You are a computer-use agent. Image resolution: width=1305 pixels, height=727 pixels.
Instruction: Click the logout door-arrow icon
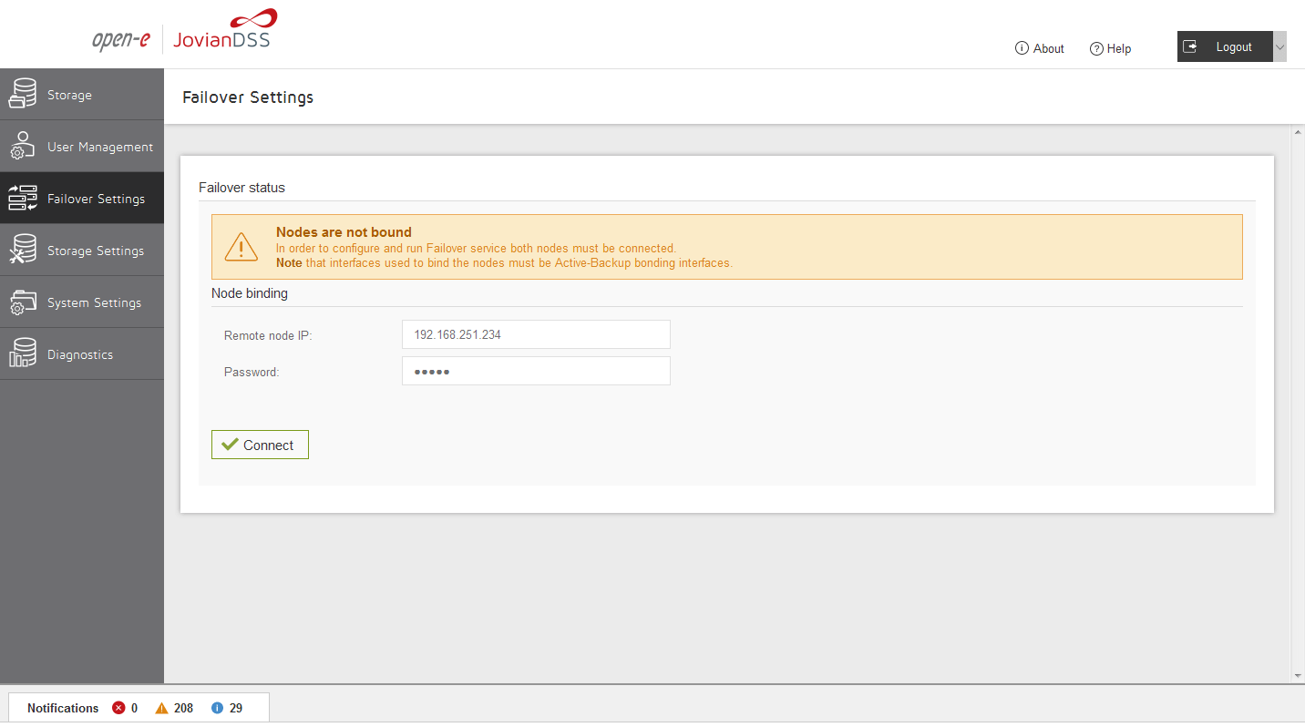1190,46
